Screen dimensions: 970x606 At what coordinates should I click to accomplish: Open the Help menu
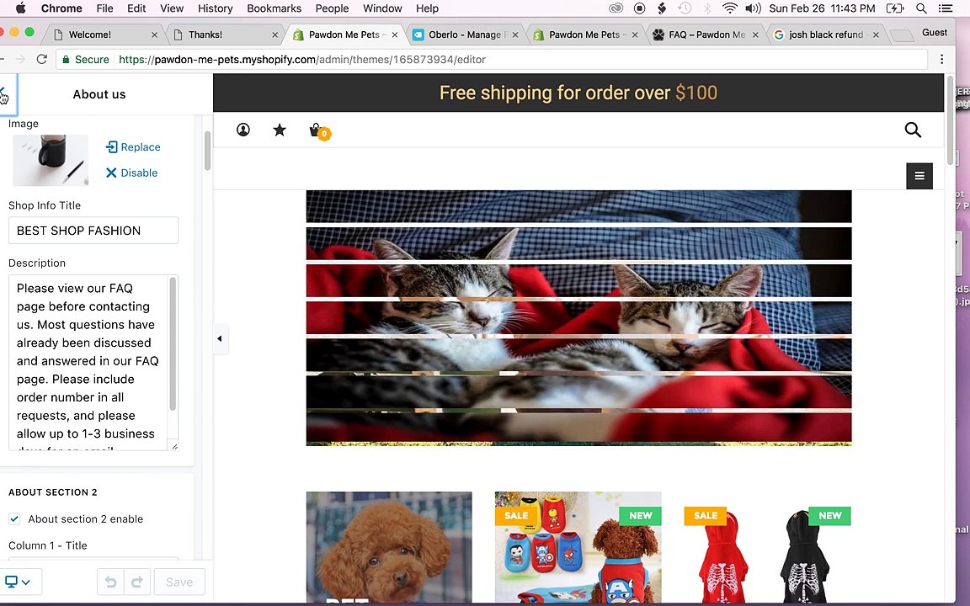427,8
